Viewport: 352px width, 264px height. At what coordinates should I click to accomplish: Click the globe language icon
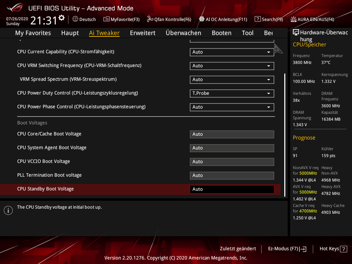pyautogui.click(x=75, y=19)
